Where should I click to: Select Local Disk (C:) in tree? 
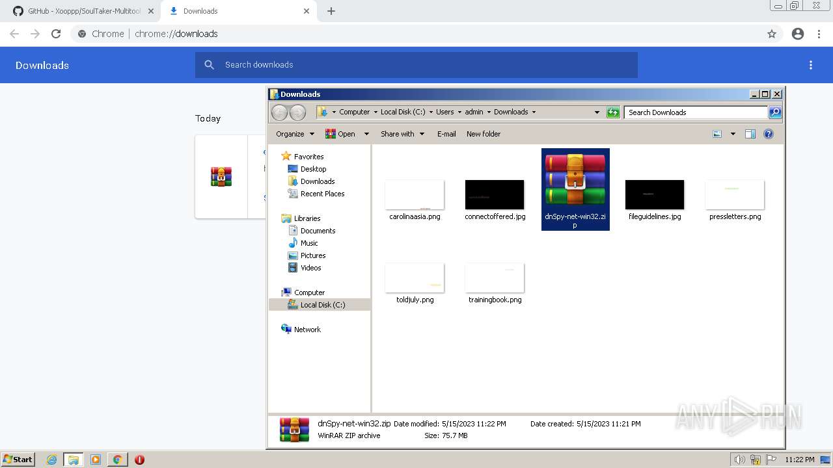323,305
